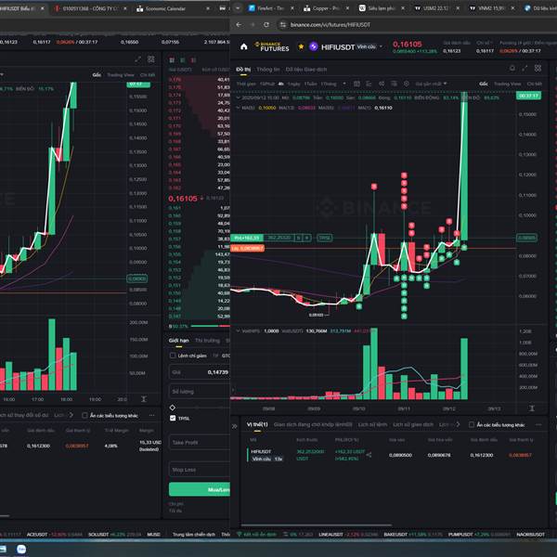
Task: Select the 1ngày timeframe
Action: coord(293,84)
